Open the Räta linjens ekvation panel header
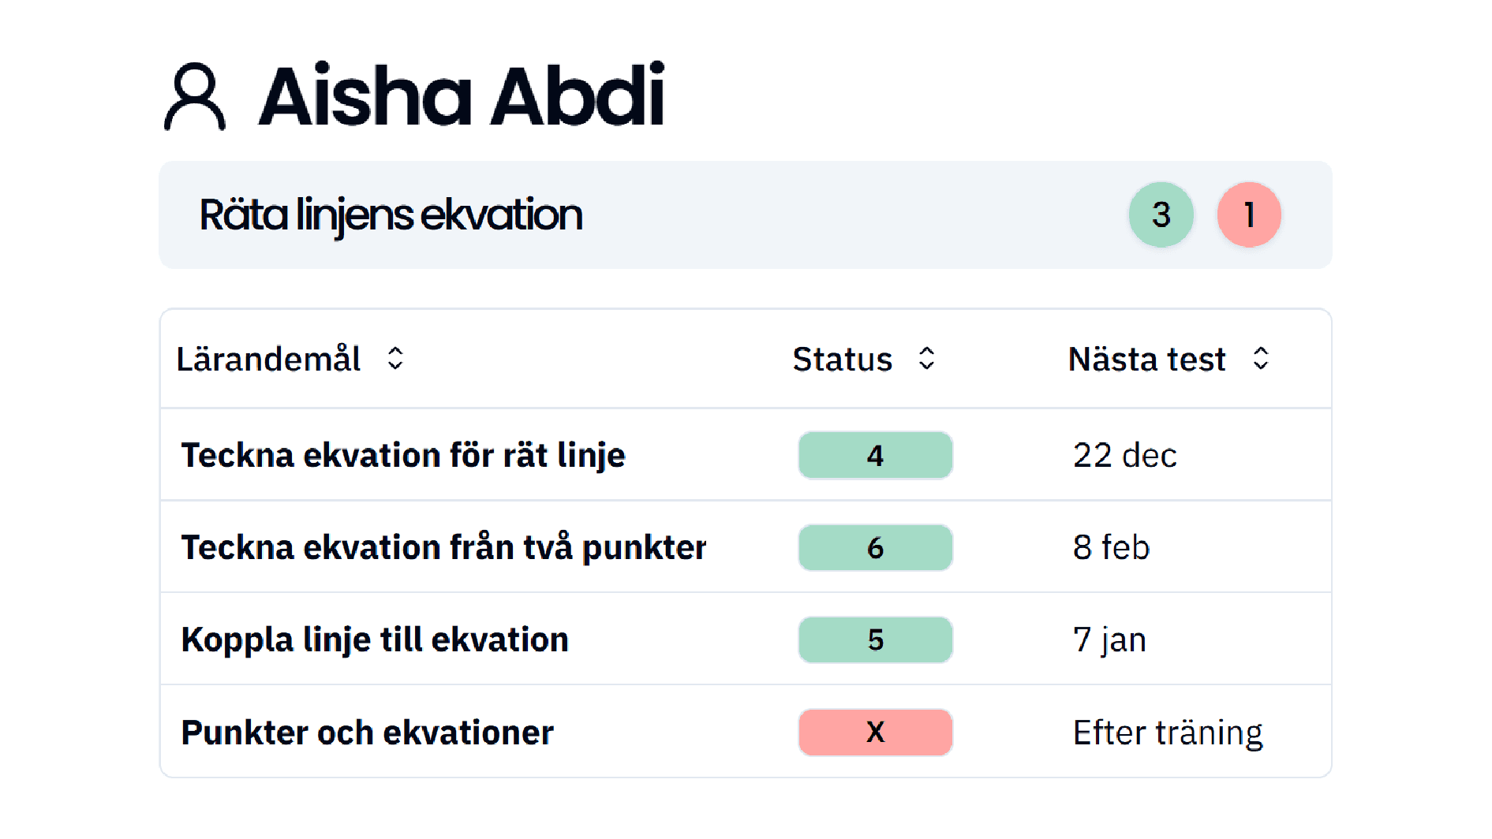Screen dimensions: 1492x839 tap(392, 214)
